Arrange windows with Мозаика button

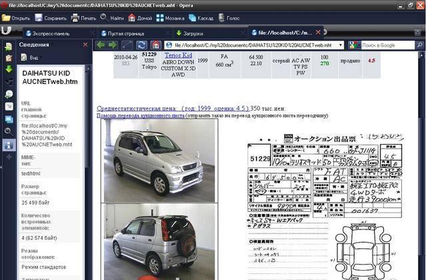pos(171,18)
